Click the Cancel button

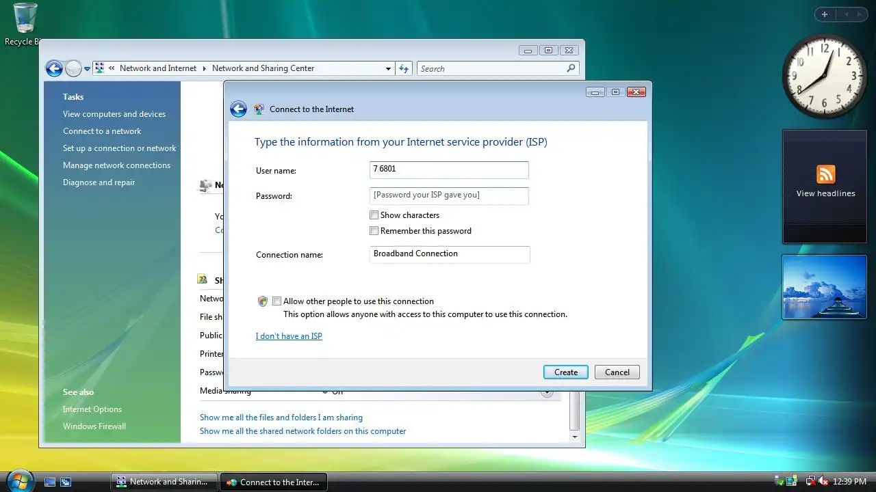pos(617,372)
